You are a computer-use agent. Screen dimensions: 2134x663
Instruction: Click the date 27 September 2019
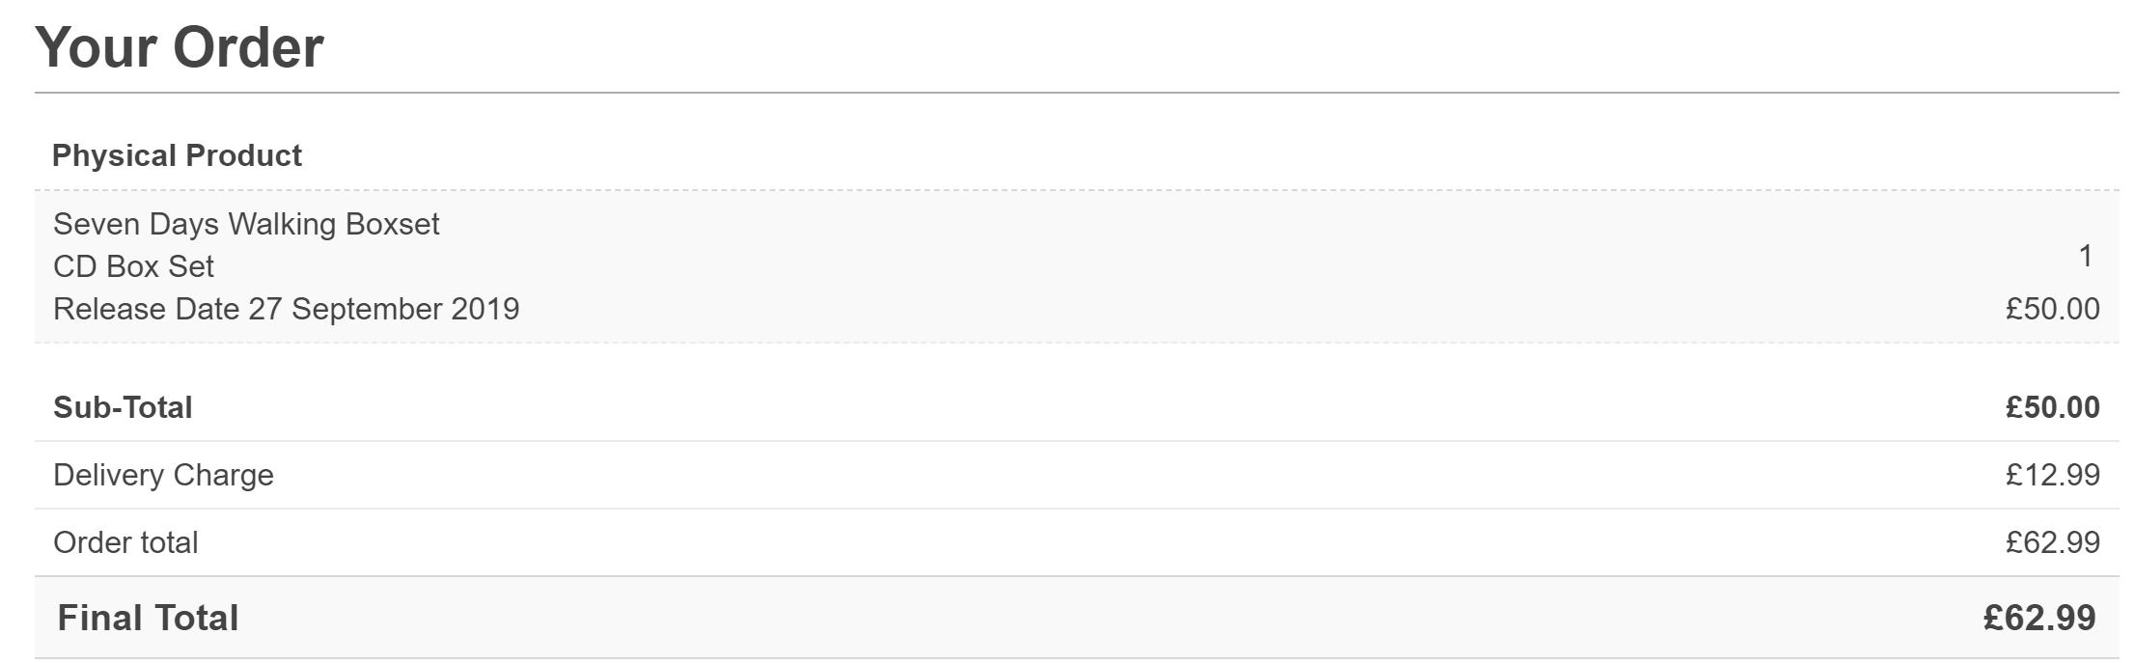[x=384, y=309]
